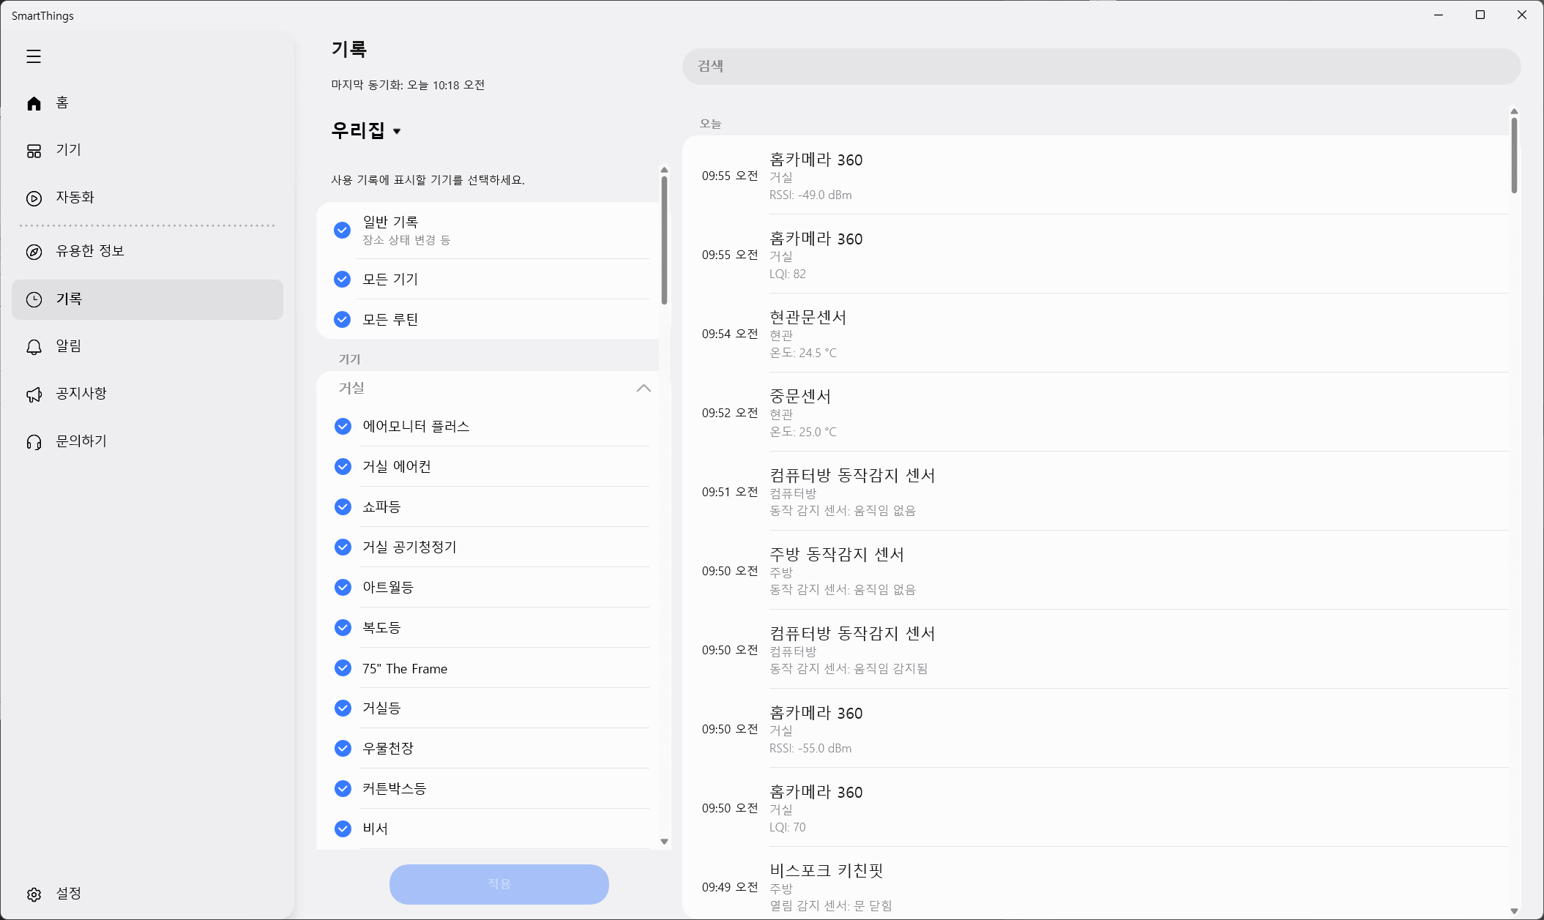Click the 유용한 정보 compass icon
1544x920 pixels.
34,252
